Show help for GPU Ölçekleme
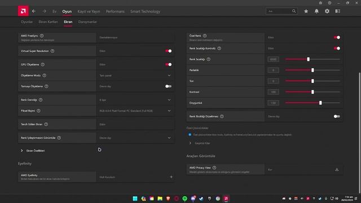Image resolution: width=361 pixels, height=203 pixels. (x=43, y=64)
